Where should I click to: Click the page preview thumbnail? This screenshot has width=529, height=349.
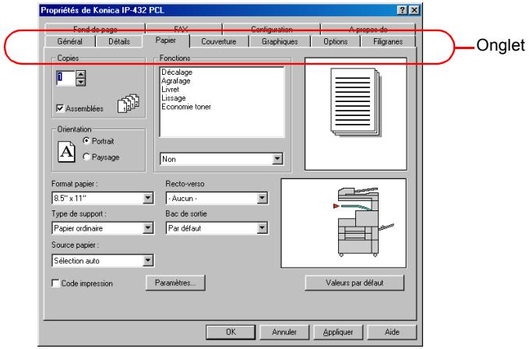point(356,114)
